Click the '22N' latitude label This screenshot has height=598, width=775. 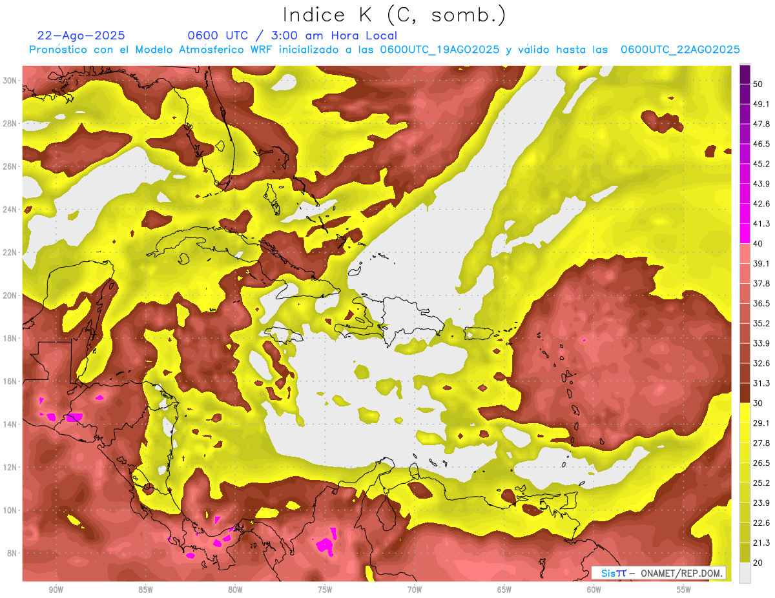point(10,252)
